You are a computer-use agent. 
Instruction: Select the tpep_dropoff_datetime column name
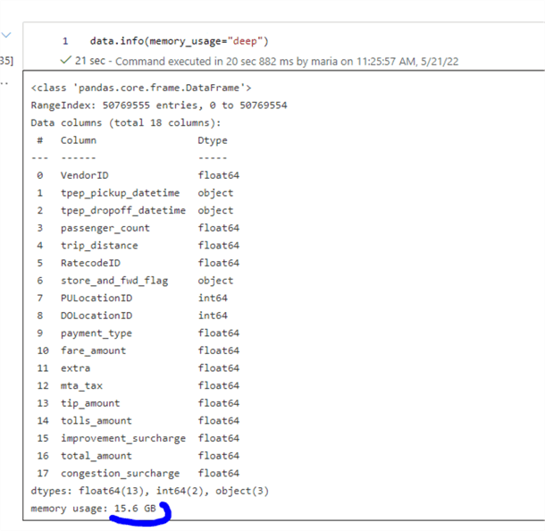point(123,210)
